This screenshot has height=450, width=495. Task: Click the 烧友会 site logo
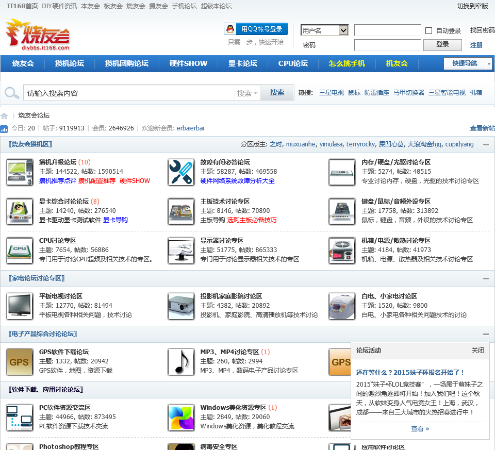(38, 35)
